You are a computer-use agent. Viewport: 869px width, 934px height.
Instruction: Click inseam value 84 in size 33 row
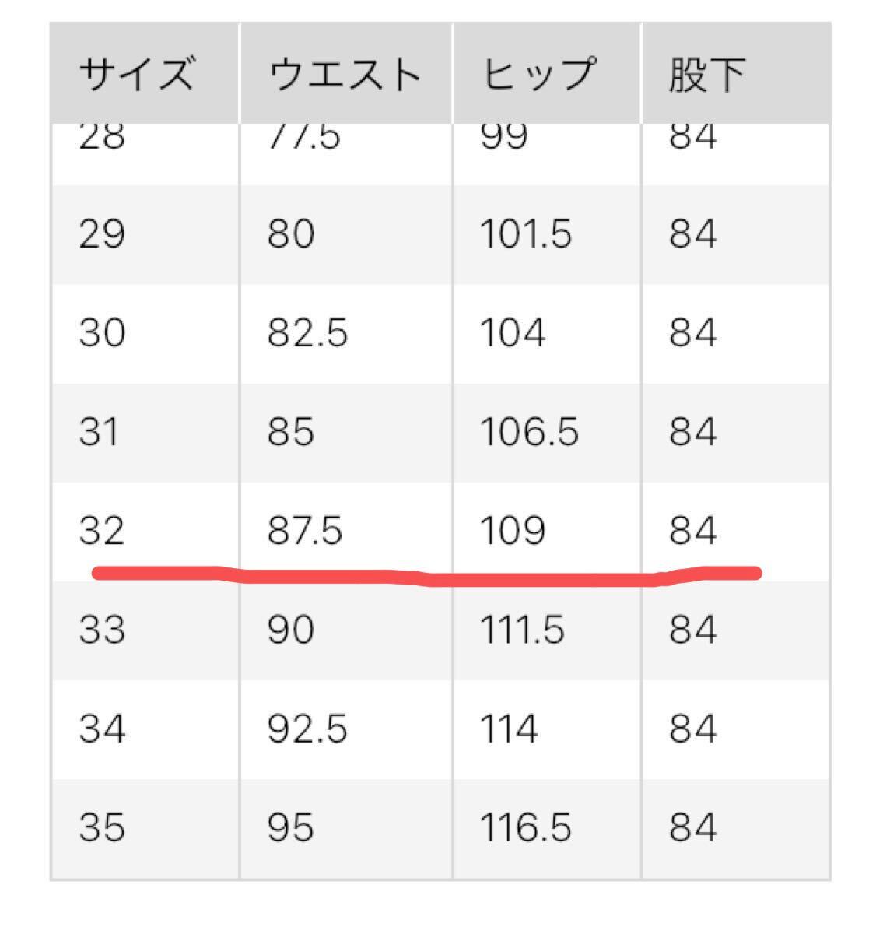click(x=692, y=629)
